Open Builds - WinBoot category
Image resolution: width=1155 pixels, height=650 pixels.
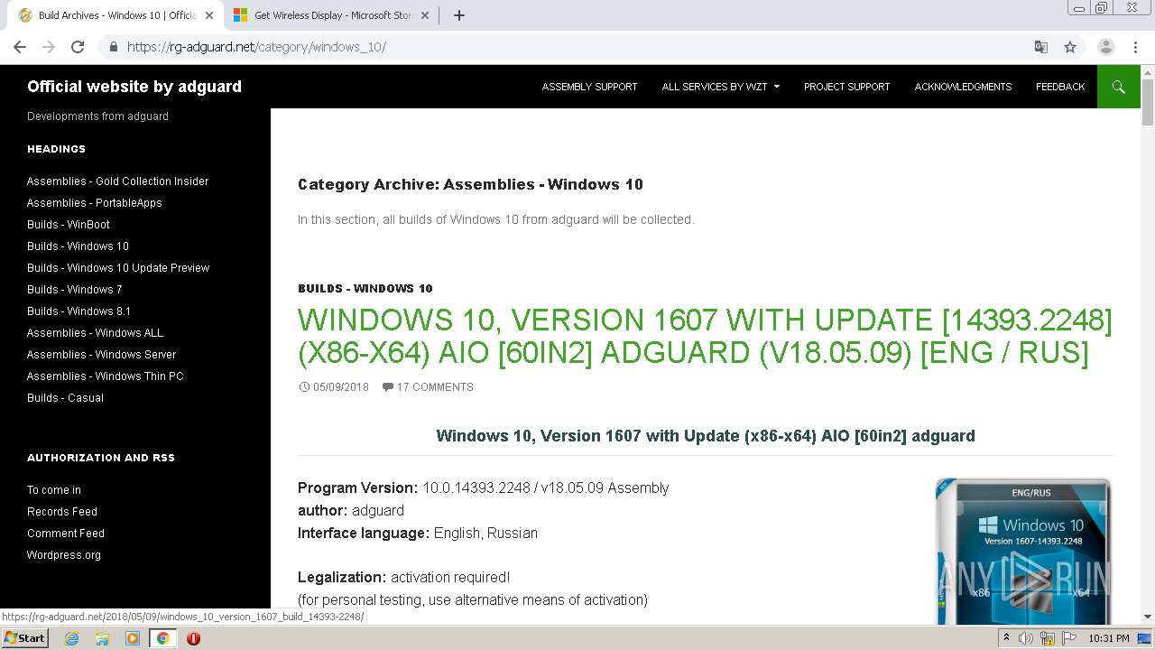69,225
